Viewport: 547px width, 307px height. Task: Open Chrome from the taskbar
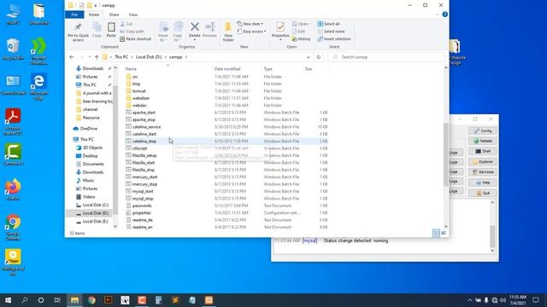[x=91, y=300]
